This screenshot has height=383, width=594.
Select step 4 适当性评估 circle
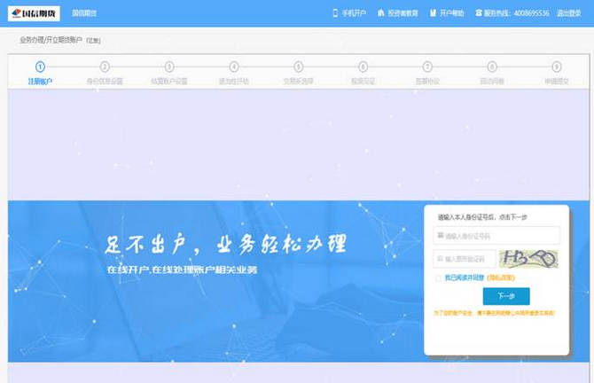pos(234,66)
